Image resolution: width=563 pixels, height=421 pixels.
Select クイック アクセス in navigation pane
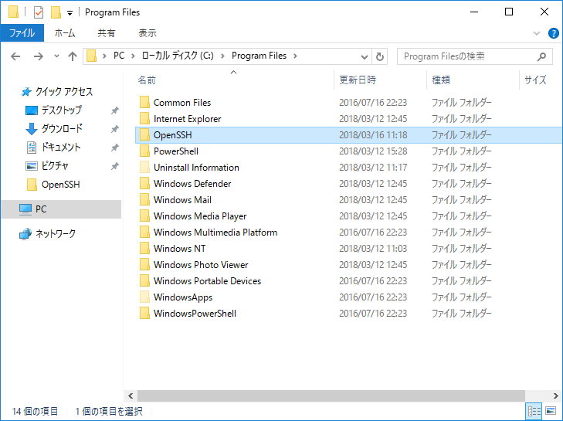(63, 92)
